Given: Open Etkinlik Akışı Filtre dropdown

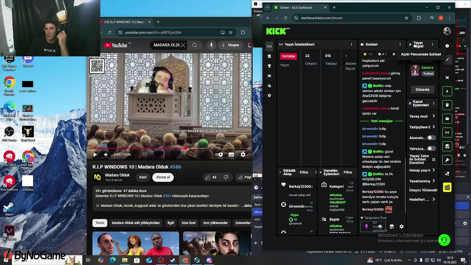Looking at the screenshot, I should coord(304,172).
